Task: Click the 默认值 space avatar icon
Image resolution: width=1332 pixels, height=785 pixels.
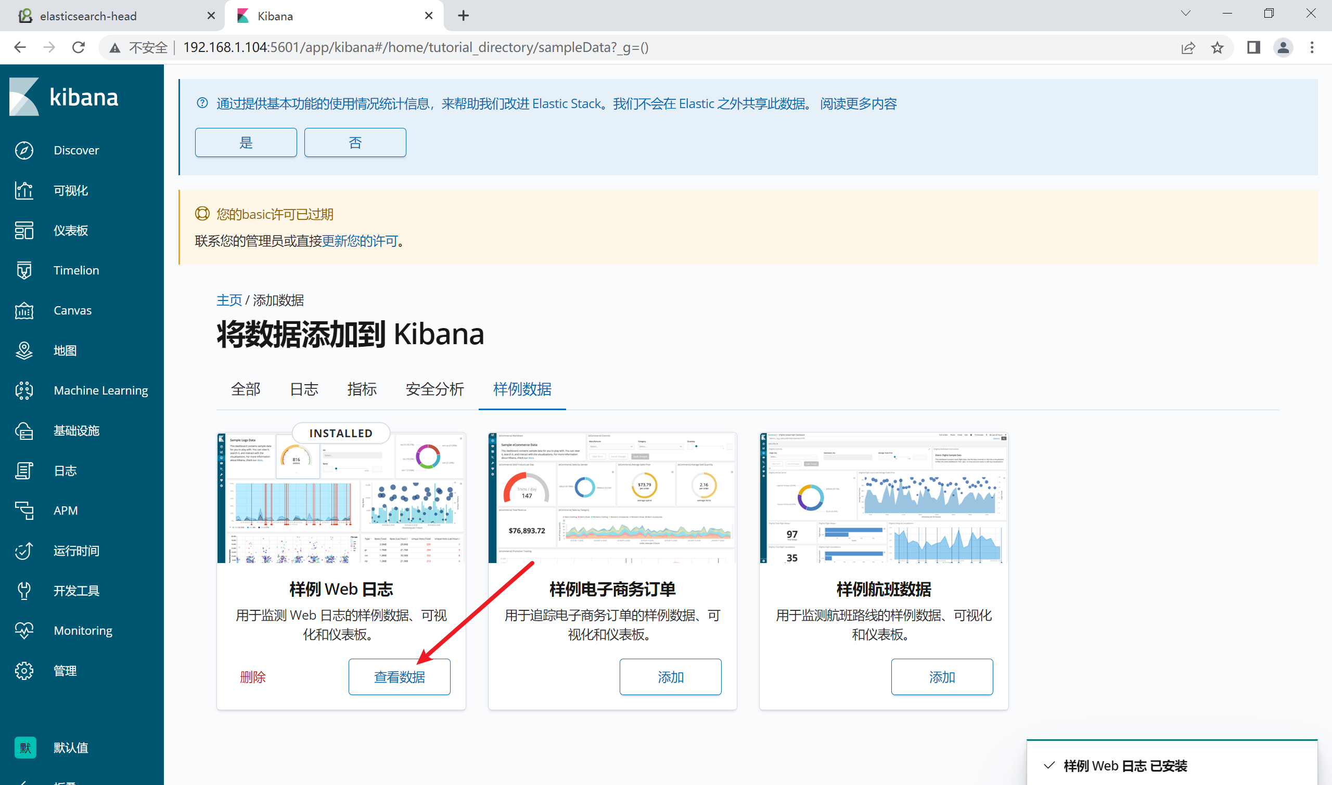Action: pos(25,748)
